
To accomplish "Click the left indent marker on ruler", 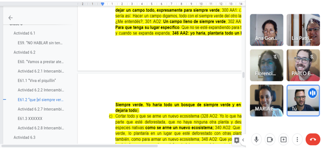I will pyautogui.click(x=103, y=4).
